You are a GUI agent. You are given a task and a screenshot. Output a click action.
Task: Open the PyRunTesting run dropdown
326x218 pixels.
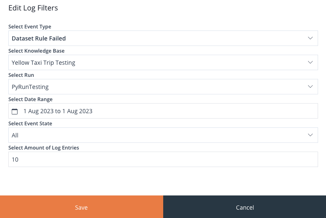pos(163,86)
